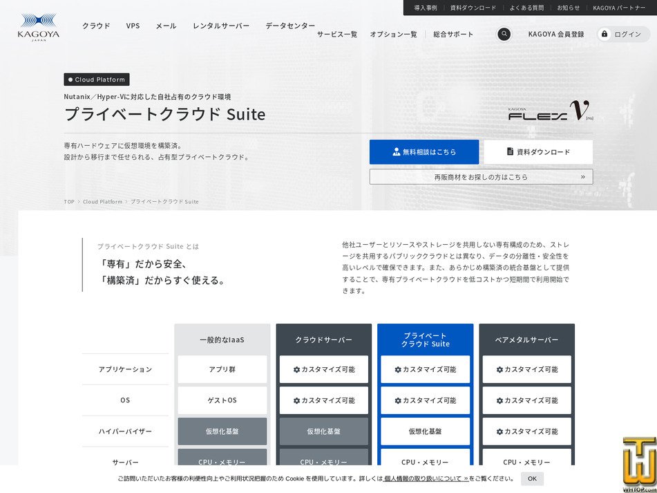
Task: Click プライベートクラウド Suite page title
Action: tap(164, 114)
